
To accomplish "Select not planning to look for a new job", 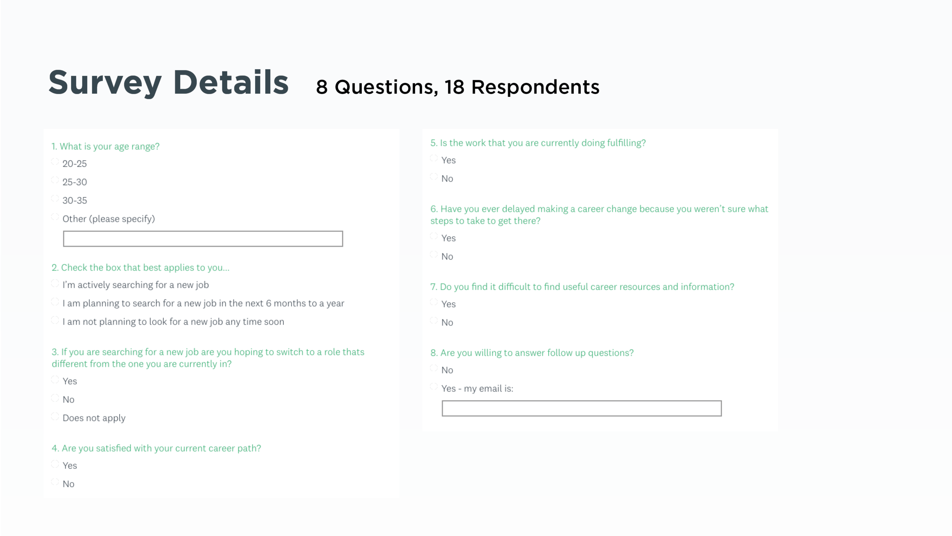I will coord(55,320).
